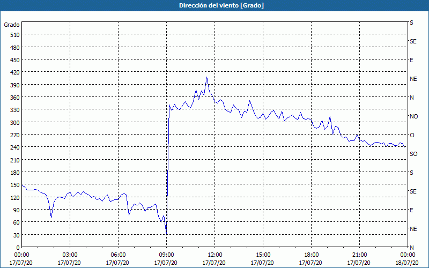The width and height of the screenshot is (429, 268).
Task: Click the 03:00 time label on the x-axis
Action: (70, 255)
